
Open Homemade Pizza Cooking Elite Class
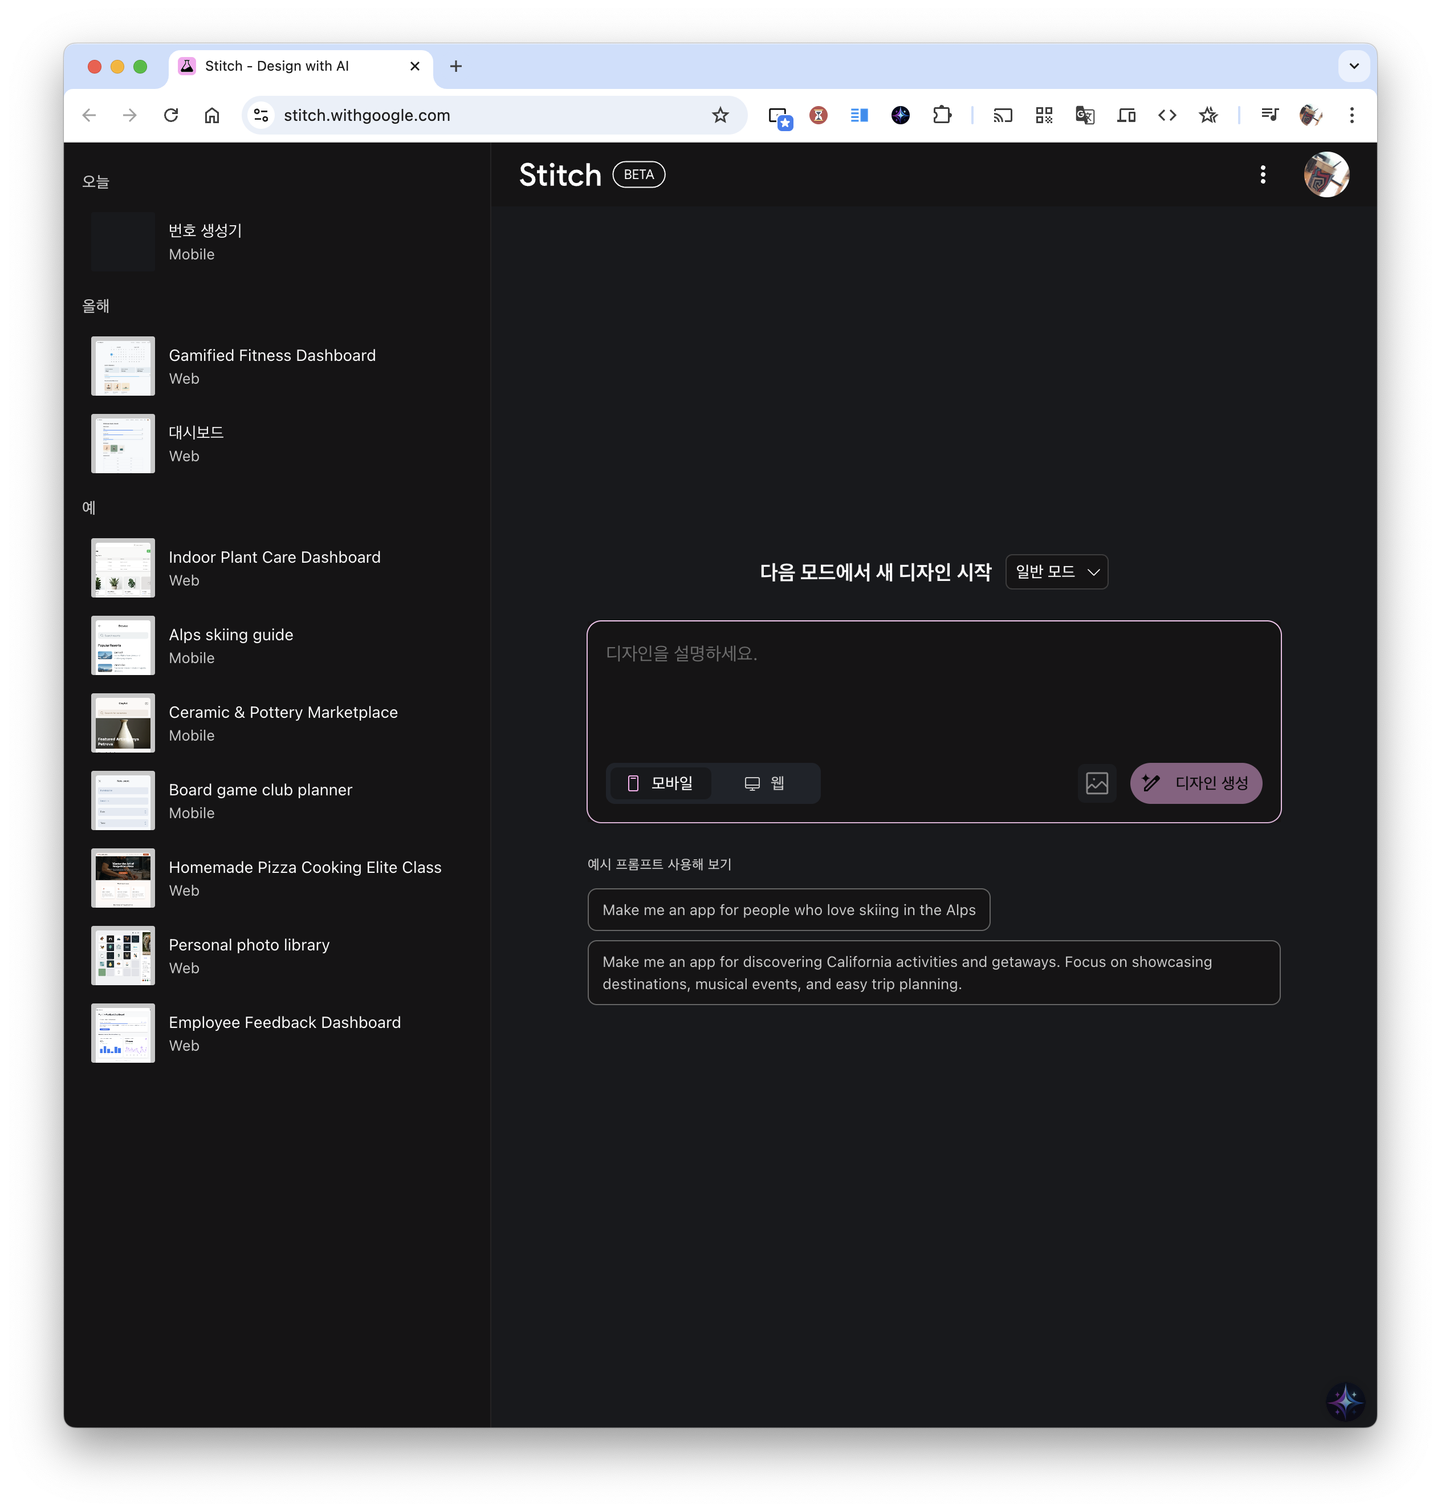pos(276,879)
